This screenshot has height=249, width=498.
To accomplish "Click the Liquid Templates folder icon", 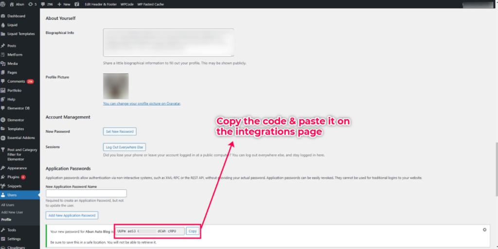I will pyautogui.click(x=3, y=34).
